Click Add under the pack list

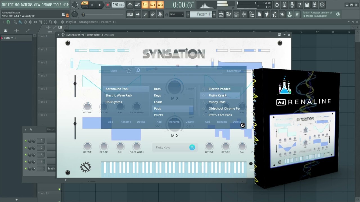111,122
